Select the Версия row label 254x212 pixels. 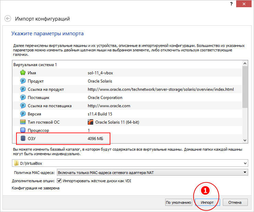(34, 114)
